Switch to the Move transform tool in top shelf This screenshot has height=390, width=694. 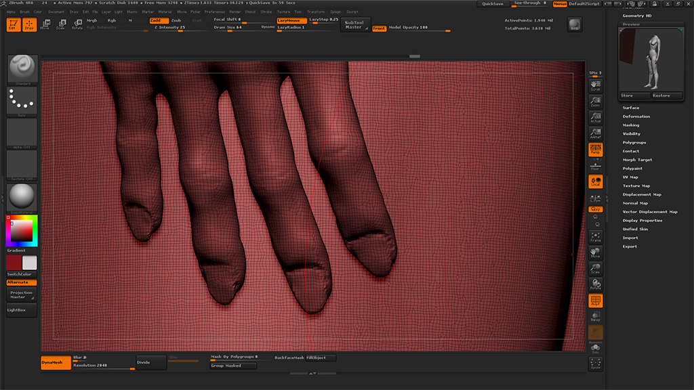click(x=45, y=24)
